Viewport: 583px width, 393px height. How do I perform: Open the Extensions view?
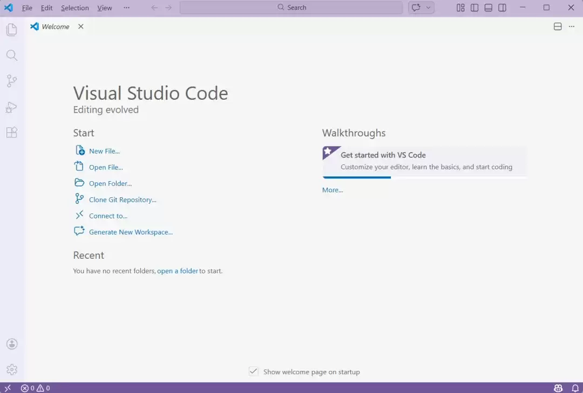click(x=12, y=133)
